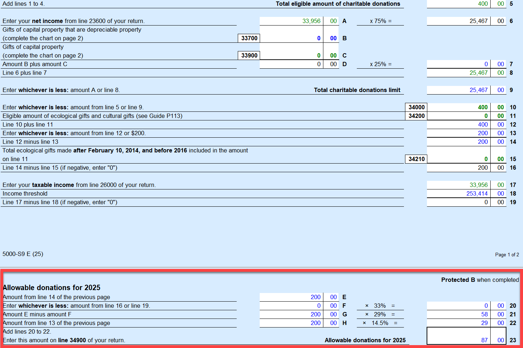Select the line 21 value at 29% rate
523x348 pixels.
coord(458,314)
